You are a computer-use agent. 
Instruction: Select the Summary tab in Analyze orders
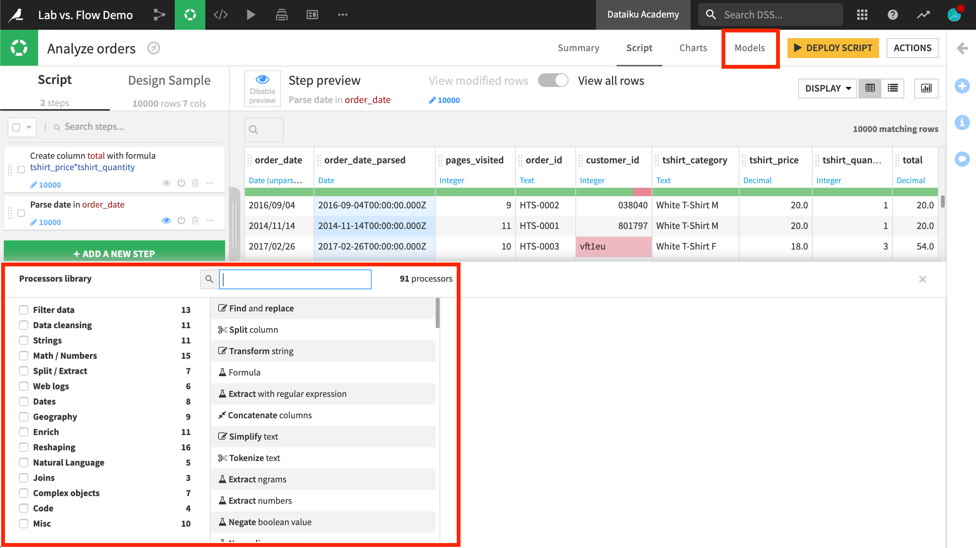578,48
